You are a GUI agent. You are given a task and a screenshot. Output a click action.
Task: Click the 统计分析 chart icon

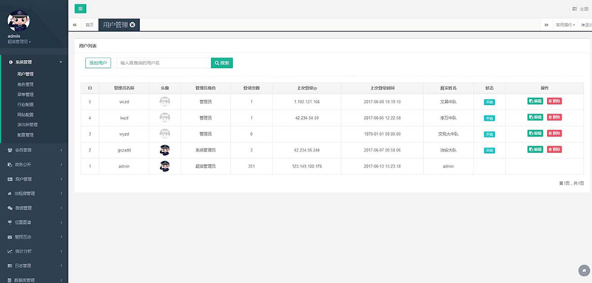tap(10, 251)
